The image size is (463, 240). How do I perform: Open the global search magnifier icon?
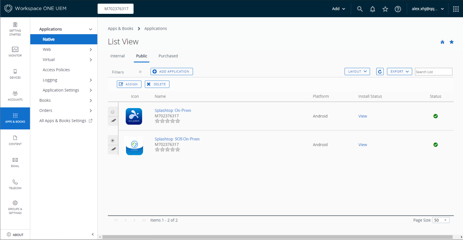(360, 9)
